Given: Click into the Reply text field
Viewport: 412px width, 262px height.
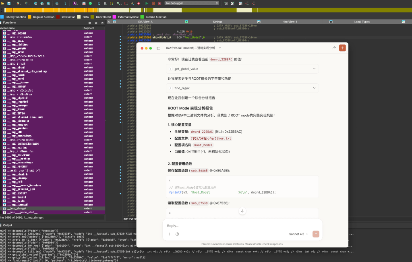Looking at the screenshot, I should click(242, 226).
